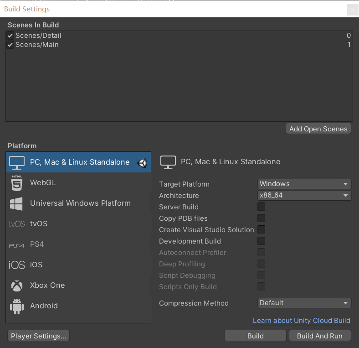Click the Android robot icon
This screenshot has height=348, width=359.
[17, 306]
